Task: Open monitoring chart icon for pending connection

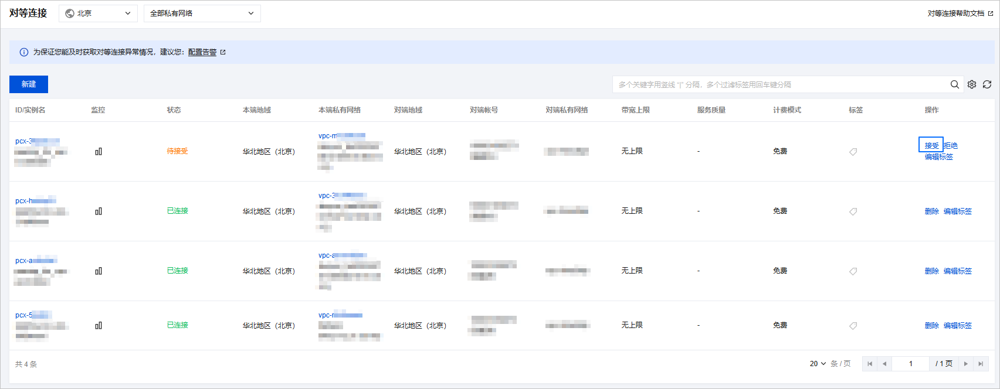Action: [99, 151]
